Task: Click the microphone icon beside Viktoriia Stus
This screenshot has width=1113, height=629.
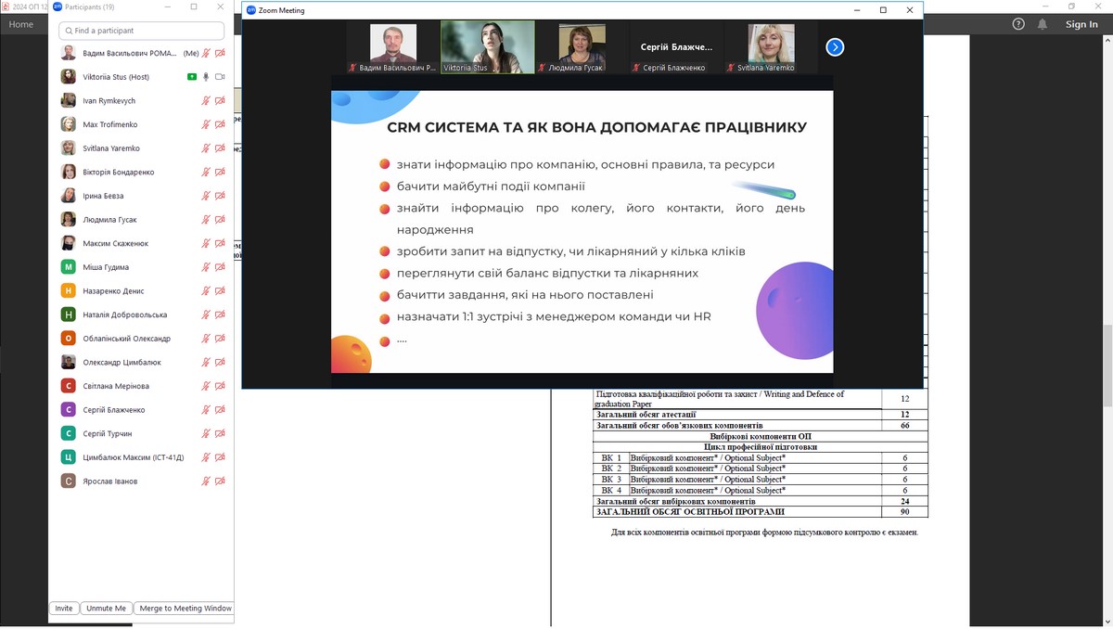Action: (206, 77)
